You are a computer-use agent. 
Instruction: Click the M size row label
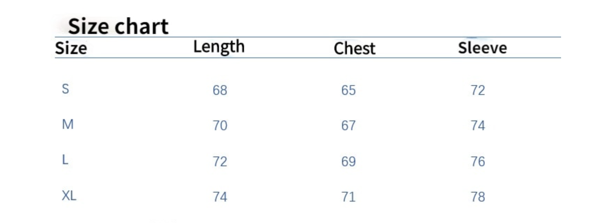point(68,124)
